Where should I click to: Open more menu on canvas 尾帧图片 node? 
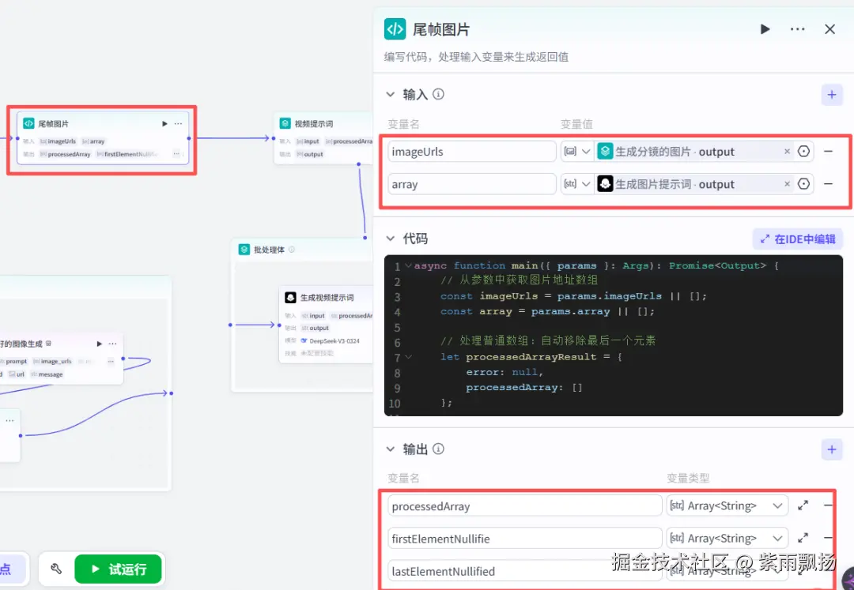(x=178, y=124)
